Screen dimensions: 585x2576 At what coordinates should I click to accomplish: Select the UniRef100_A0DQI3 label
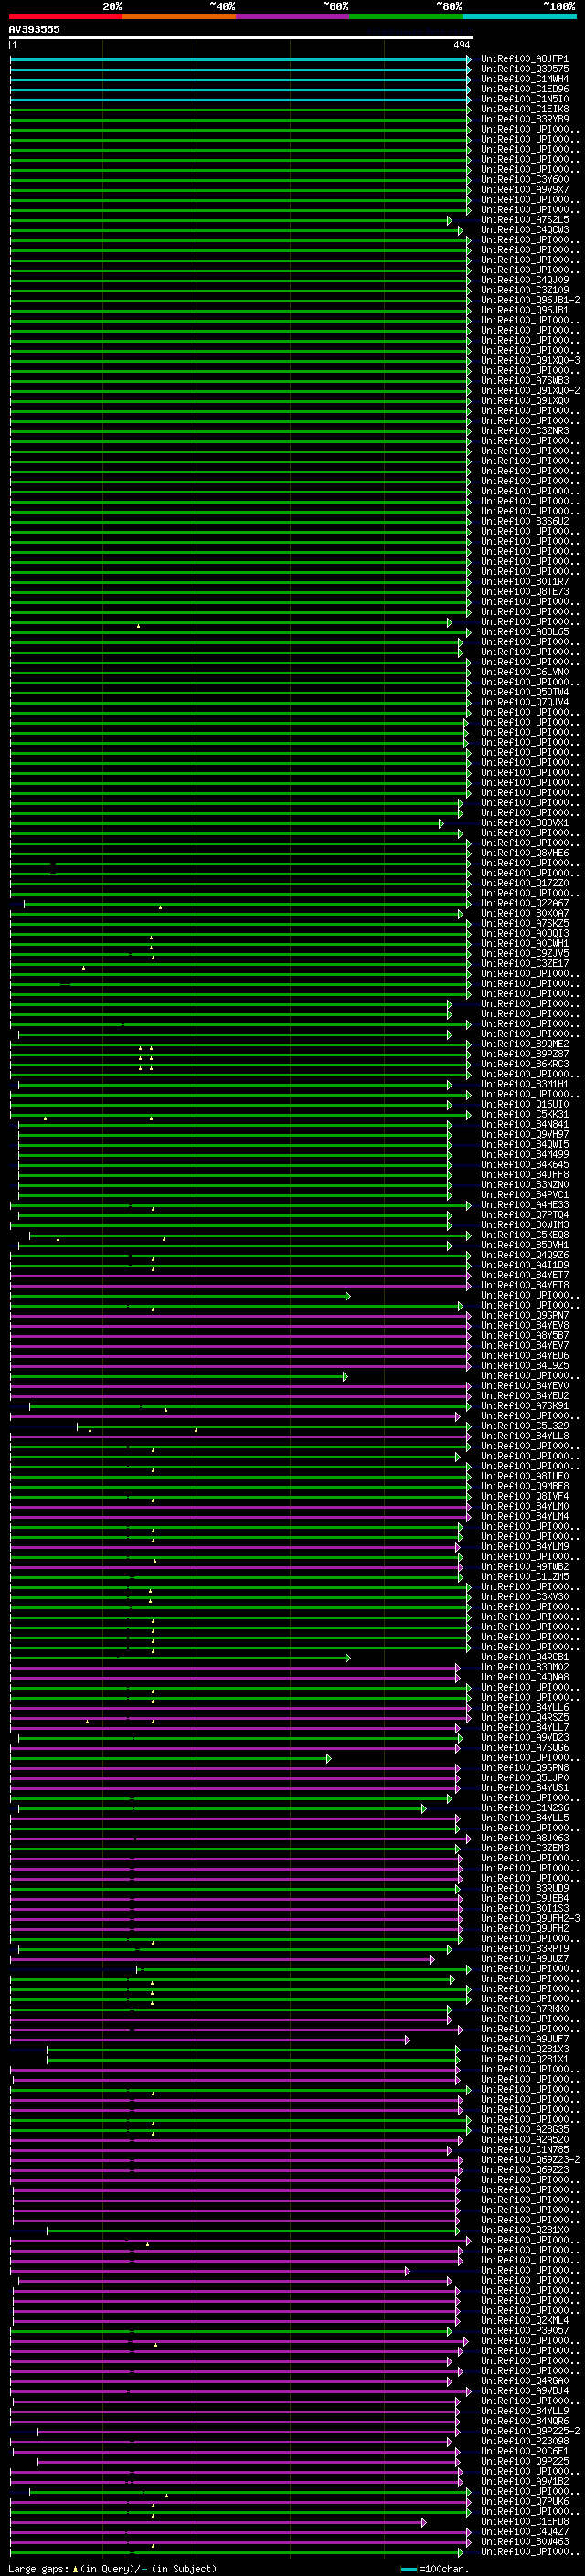(524, 933)
